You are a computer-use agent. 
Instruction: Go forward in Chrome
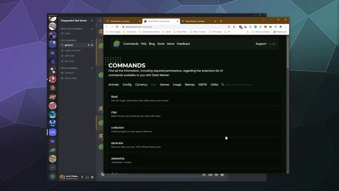[112, 27]
